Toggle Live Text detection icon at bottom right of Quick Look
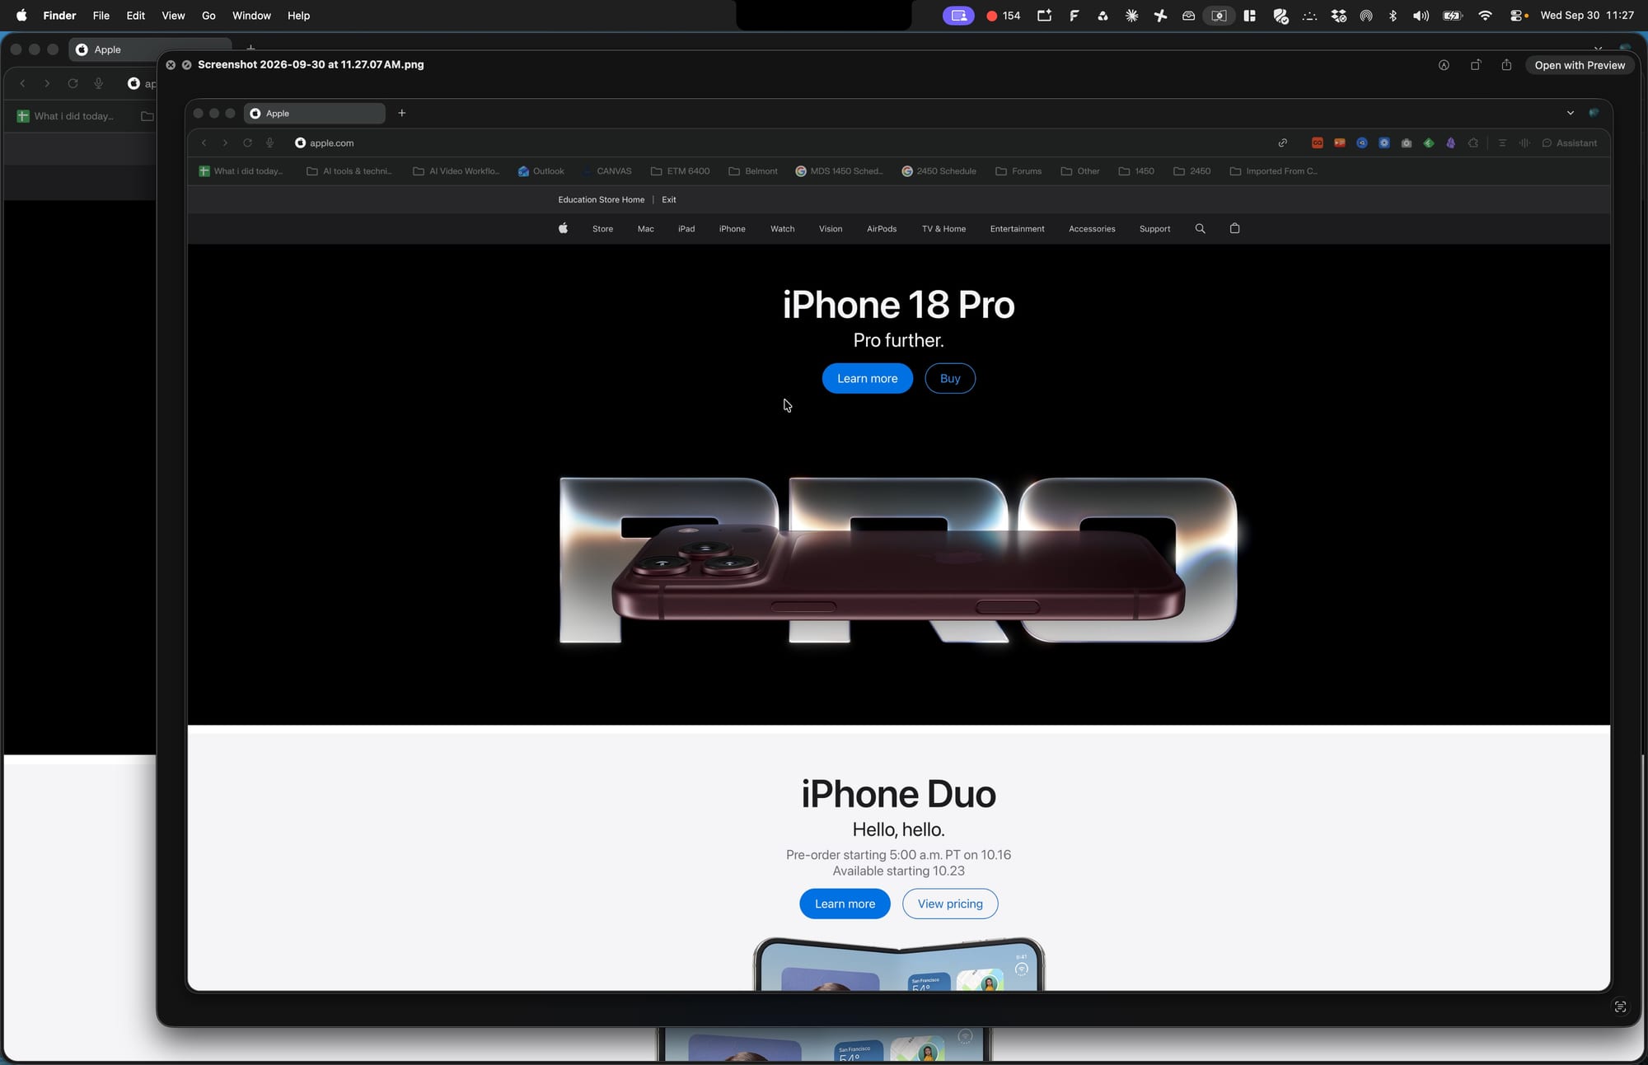This screenshot has width=1648, height=1065. point(1620,1007)
